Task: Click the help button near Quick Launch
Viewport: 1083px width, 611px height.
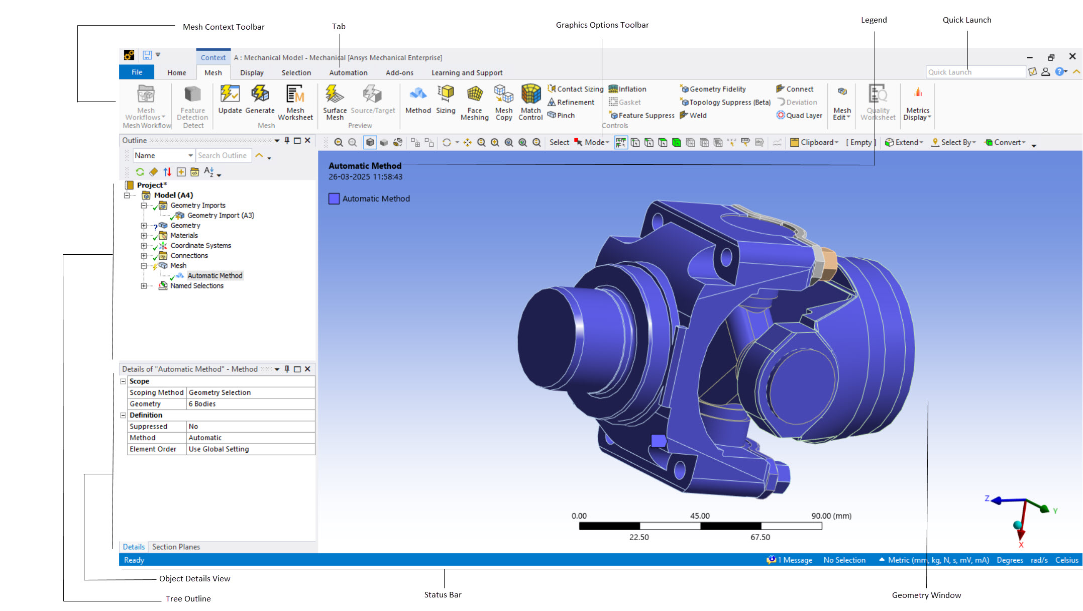Action: click(1060, 72)
